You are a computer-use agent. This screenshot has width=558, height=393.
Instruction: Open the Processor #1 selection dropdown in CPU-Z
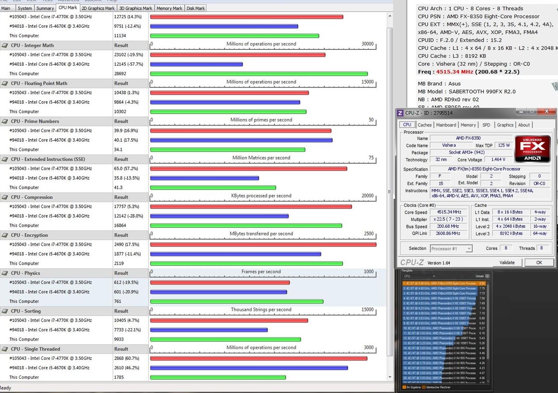(451, 249)
